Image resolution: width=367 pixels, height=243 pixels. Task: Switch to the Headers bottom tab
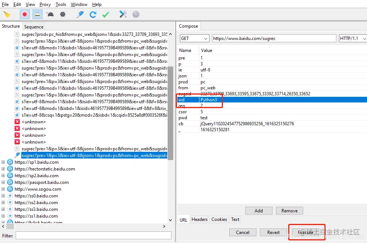tap(199, 219)
